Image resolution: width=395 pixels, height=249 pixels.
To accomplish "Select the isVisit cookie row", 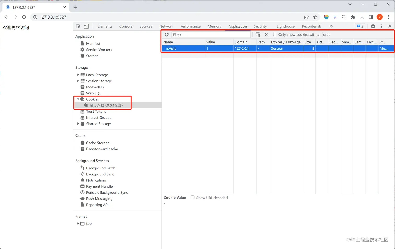I will click(x=278, y=48).
